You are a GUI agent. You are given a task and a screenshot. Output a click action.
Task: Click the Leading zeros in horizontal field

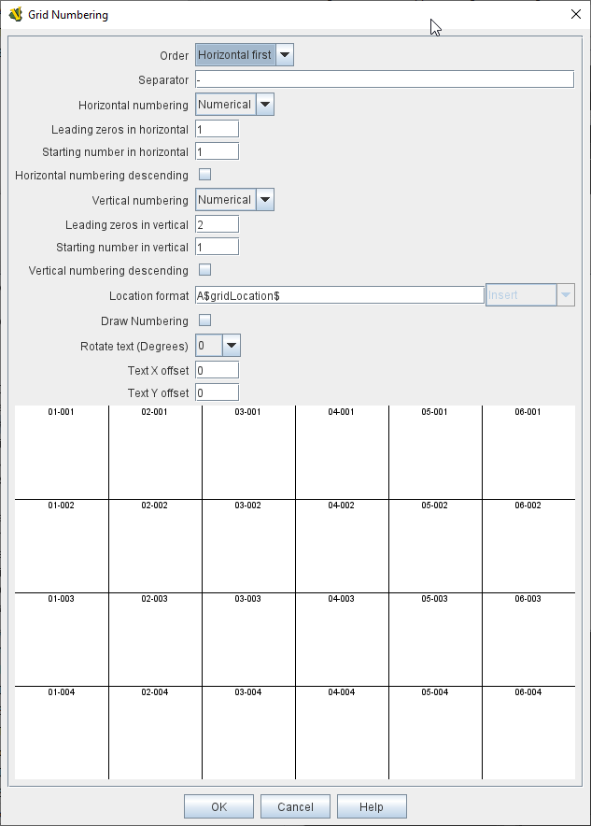[x=217, y=129]
